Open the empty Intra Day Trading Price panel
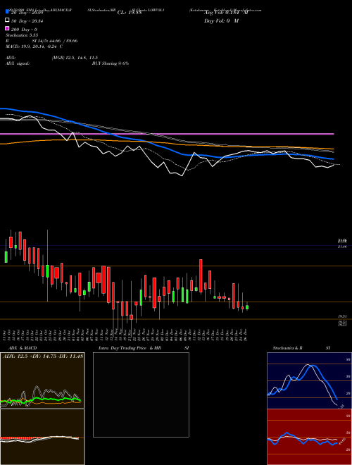352x465 pixels. (x=141, y=395)
